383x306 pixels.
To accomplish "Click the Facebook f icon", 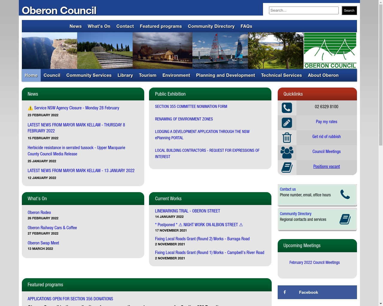I will coord(285,292).
